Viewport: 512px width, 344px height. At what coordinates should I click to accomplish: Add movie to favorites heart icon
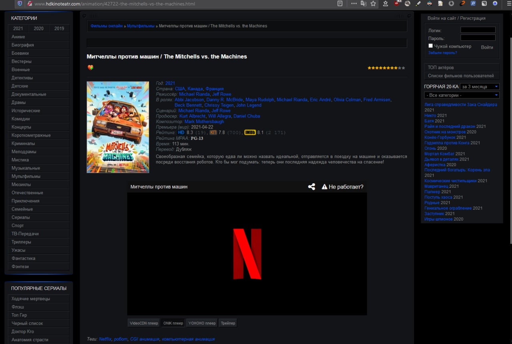(x=90, y=68)
